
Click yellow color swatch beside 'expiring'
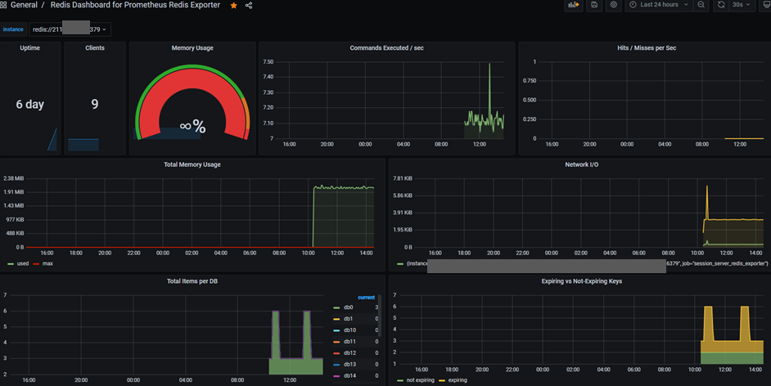pyautogui.click(x=441, y=380)
